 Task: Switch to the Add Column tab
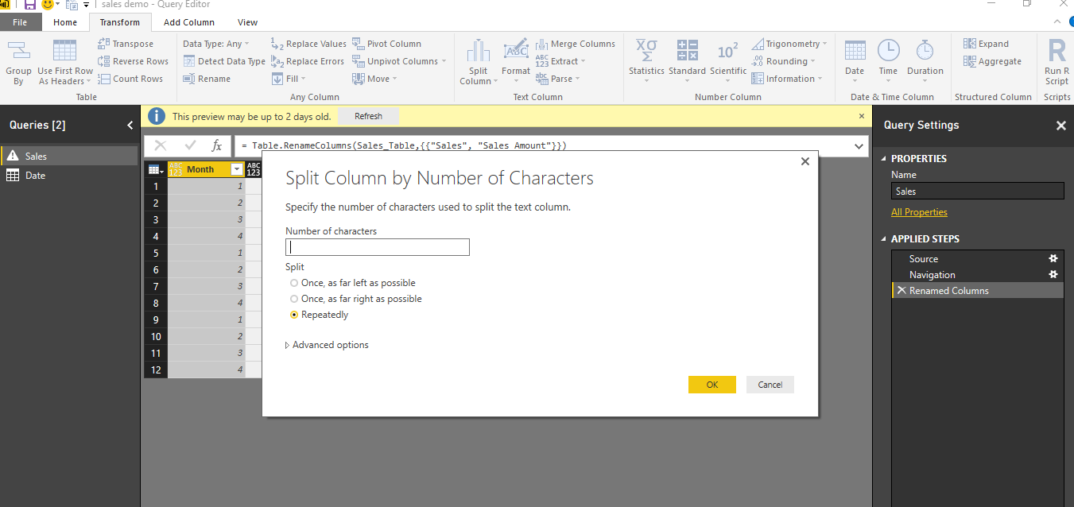coord(189,22)
